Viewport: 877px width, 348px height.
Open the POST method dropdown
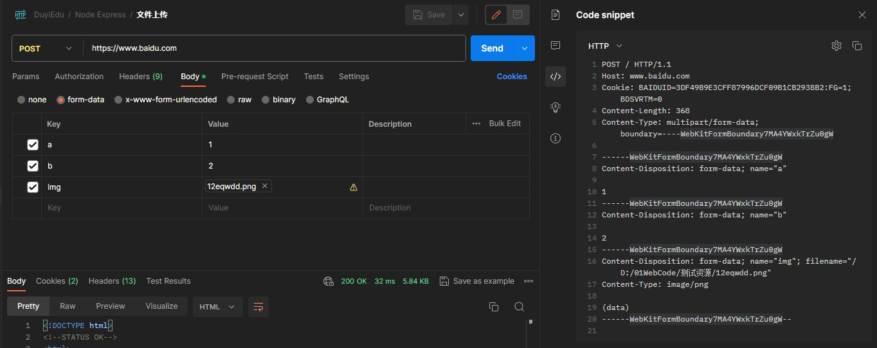47,48
